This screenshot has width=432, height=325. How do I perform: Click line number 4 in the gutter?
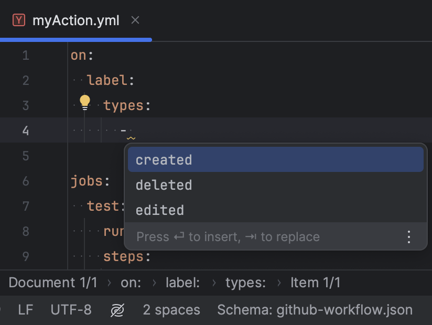click(x=26, y=131)
